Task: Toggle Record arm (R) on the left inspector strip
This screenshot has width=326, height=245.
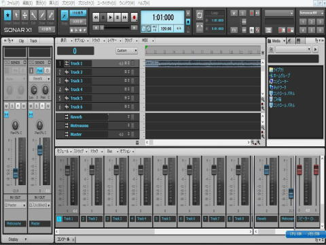Action: tap(18, 105)
